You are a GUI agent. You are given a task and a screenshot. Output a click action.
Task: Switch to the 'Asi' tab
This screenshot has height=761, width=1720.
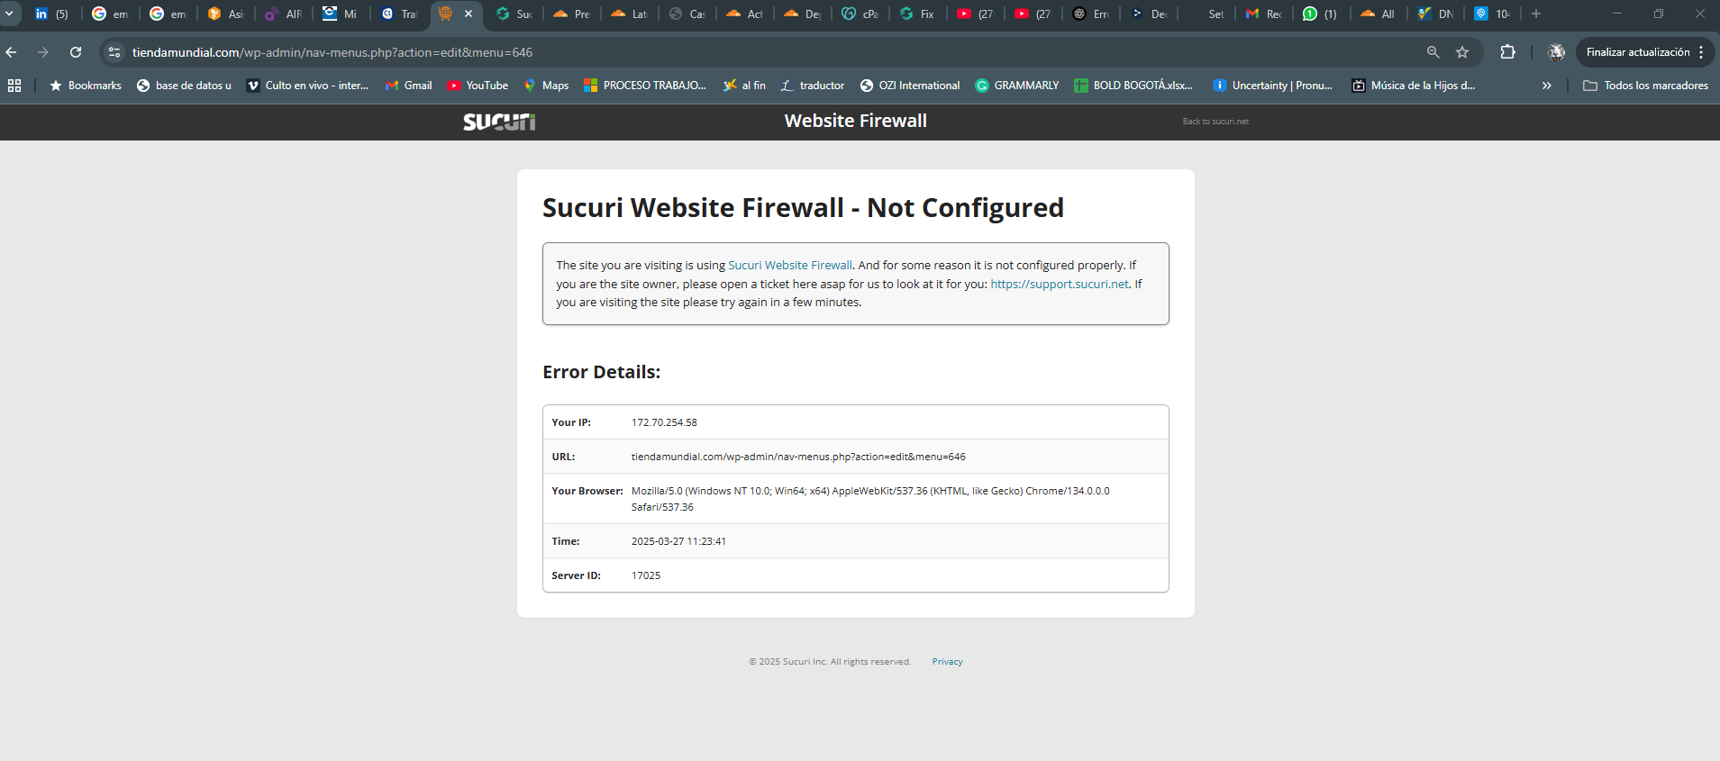tap(225, 14)
